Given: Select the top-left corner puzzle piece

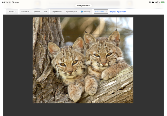Looking at the screenshot, I should click(41, 26).
